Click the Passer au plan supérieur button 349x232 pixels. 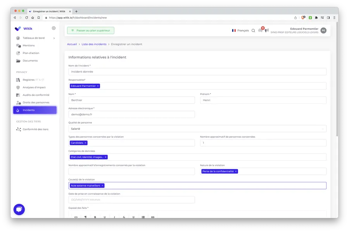(91, 31)
